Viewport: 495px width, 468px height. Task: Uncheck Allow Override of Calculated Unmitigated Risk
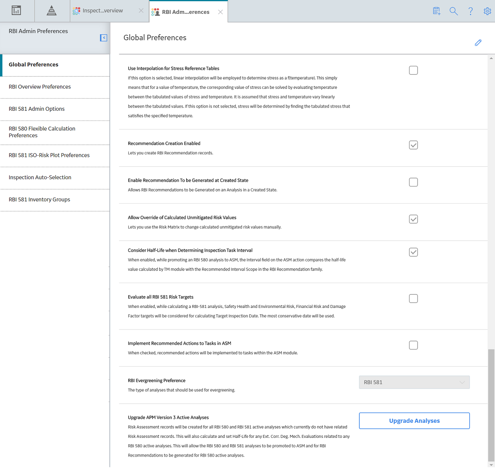point(414,219)
